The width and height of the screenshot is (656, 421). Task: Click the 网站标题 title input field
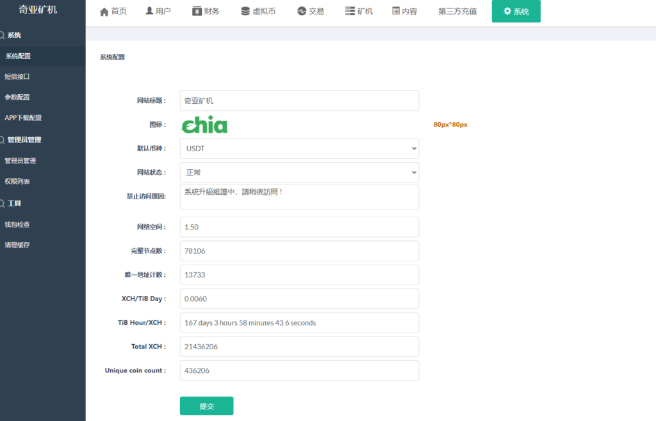click(299, 101)
